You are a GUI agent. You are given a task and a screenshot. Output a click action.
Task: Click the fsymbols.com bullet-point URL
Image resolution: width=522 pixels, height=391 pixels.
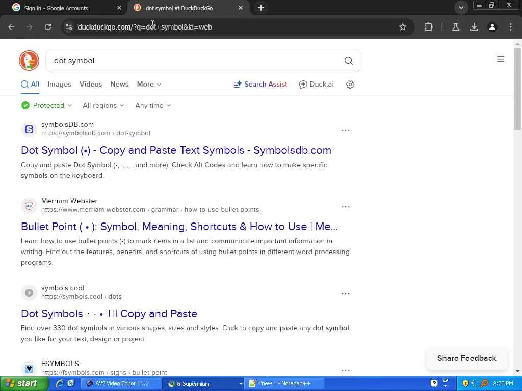(104, 372)
